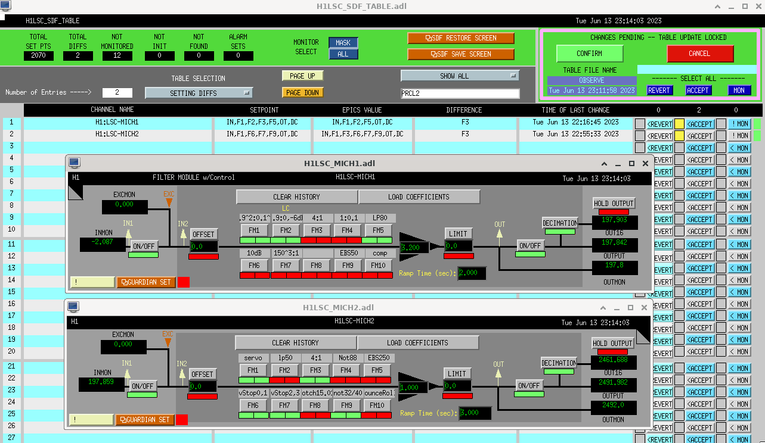
Task: Click the red HOLD OUTPUT indicator in MICH1
Action: 613,212
